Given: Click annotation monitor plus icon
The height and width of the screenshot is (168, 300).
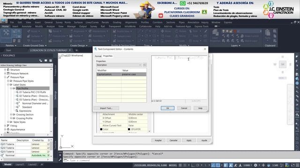Looking at the screenshot, I should pyautogui.click(x=263, y=165).
